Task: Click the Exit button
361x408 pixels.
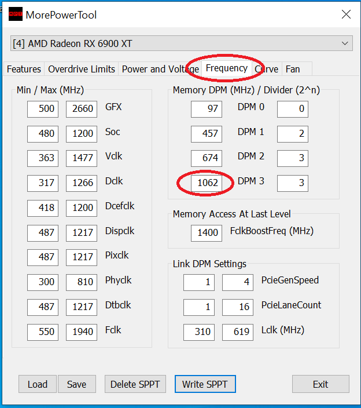Action: tap(321, 384)
